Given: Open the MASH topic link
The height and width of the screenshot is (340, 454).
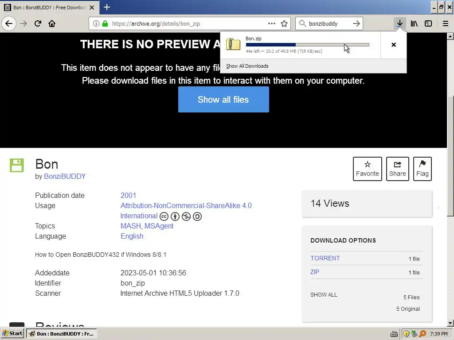Looking at the screenshot, I should click(x=131, y=226).
